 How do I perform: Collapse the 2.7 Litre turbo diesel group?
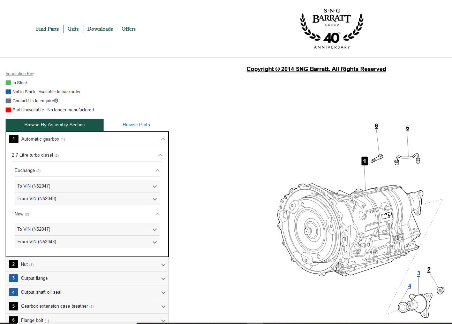pos(160,155)
